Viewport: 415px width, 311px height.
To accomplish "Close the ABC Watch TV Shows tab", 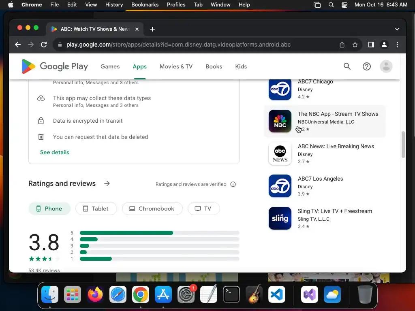I will click(137, 29).
